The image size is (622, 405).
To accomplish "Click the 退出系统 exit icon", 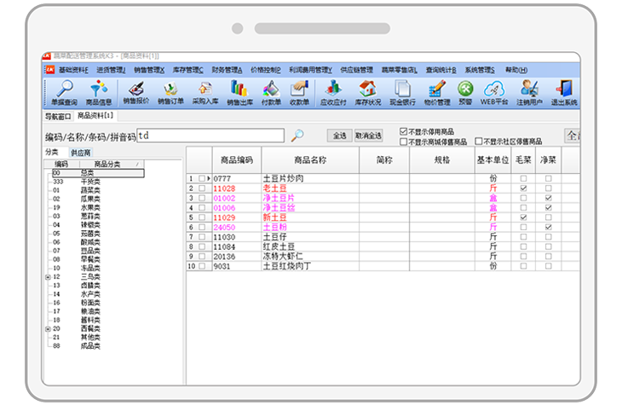I will coord(564,92).
